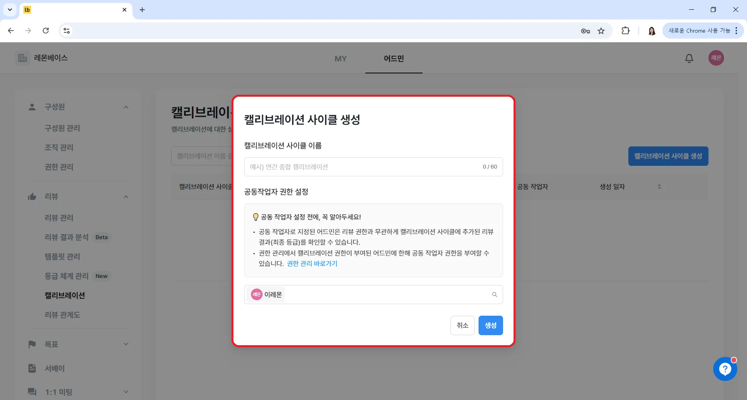Image resolution: width=747 pixels, height=400 pixels.
Task: Sort by 생성 일자 column arrows
Action: (x=659, y=187)
